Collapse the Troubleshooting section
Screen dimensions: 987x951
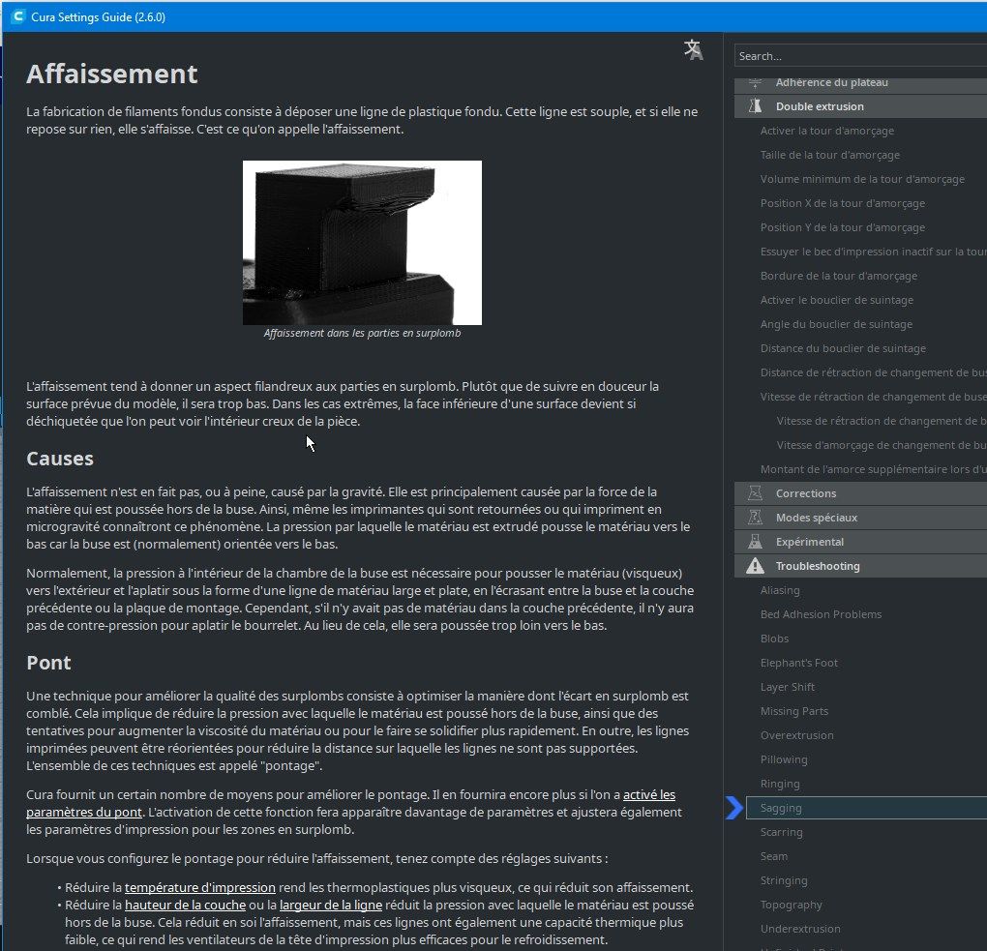click(x=860, y=566)
